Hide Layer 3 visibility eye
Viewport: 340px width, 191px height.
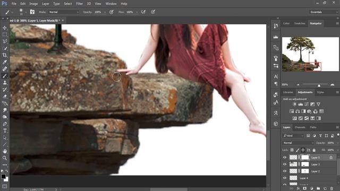(285, 164)
